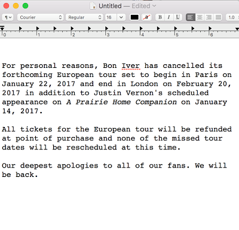Click the font size 16 field
The width and height of the screenshot is (239, 230).
point(111,17)
